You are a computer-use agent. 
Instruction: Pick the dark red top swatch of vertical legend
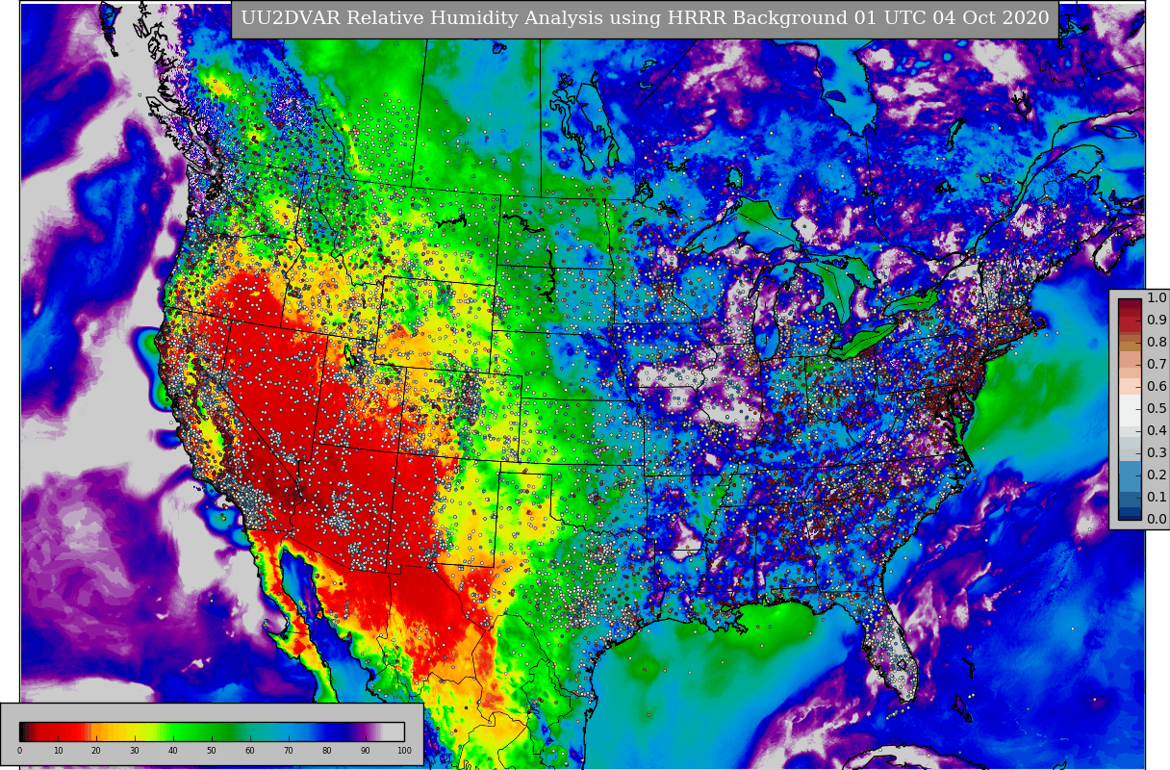(1130, 303)
